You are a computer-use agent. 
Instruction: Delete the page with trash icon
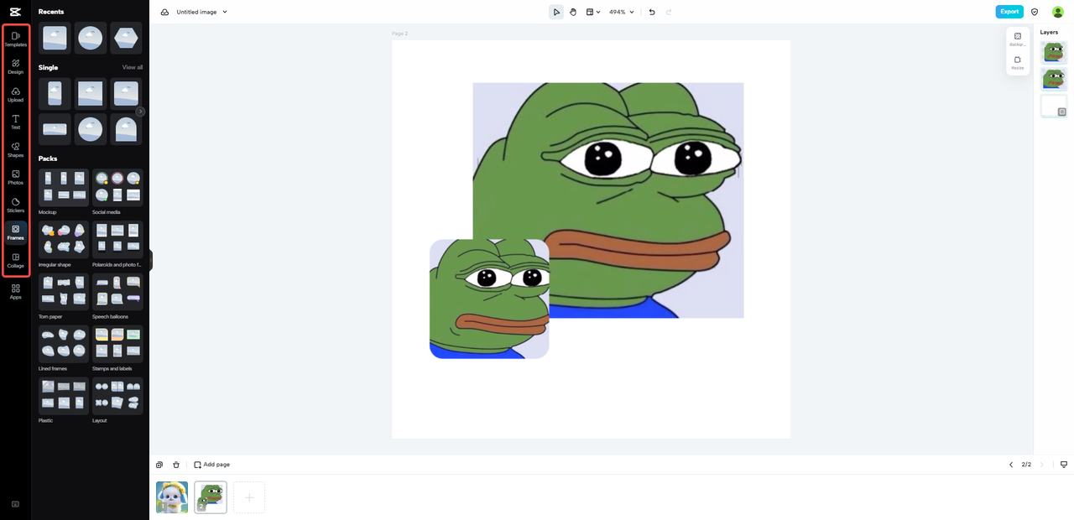tap(176, 465)
